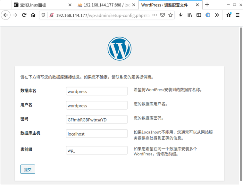The image size is (243, 185).
Task: Save page to Pocket
Action: pos(163,15)
